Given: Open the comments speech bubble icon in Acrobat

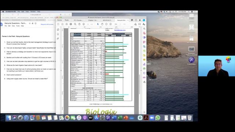Looking at the screenshot, I should pyautogui.click(x=132, y=20).
